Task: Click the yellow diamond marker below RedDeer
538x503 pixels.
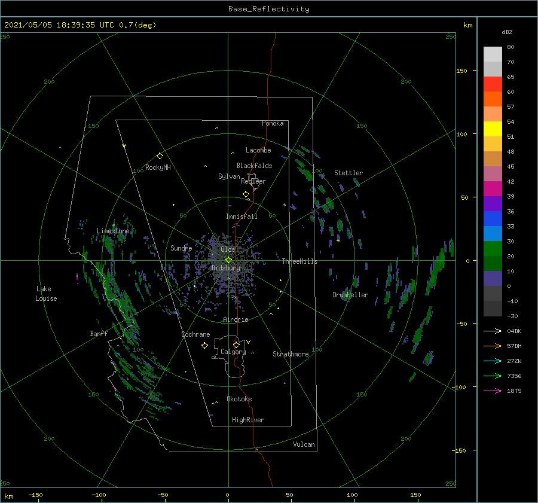Action: point(246,194)
